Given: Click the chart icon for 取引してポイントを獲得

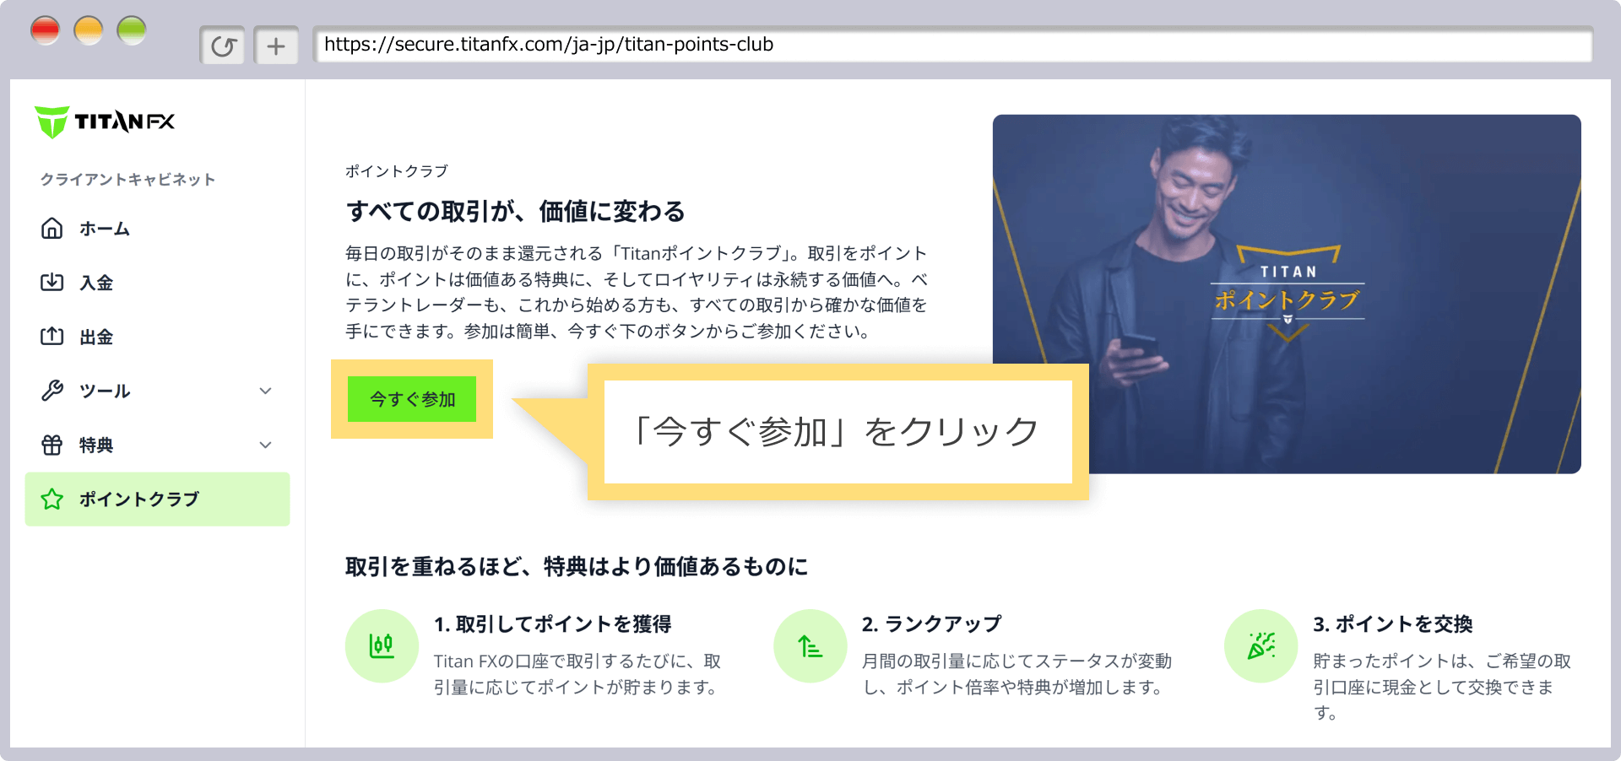Looking at the screenshot, I should click(382, 645).
